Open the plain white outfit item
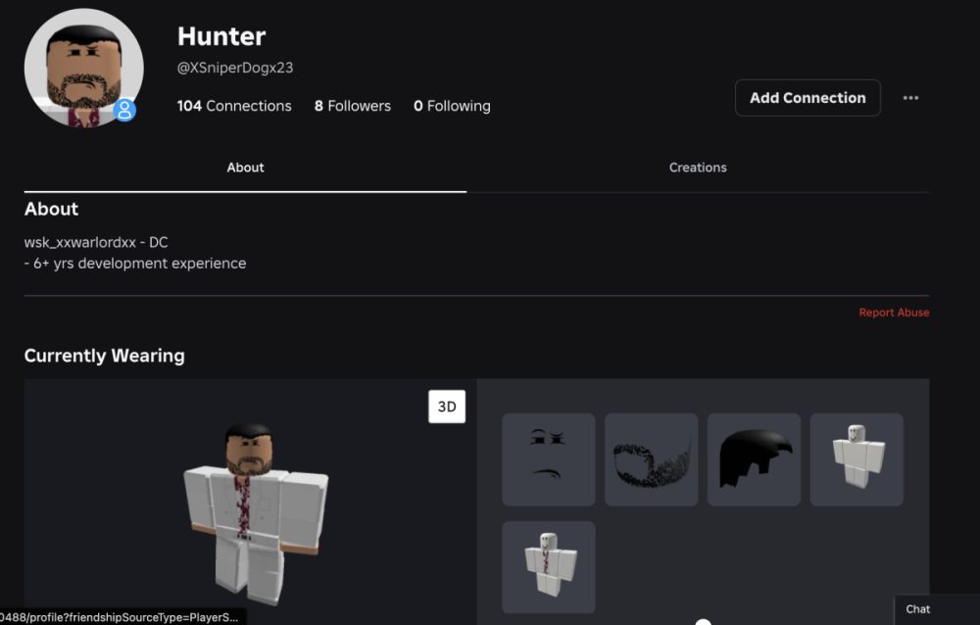This screenshot has height=625, width=980. pos(857,459)
